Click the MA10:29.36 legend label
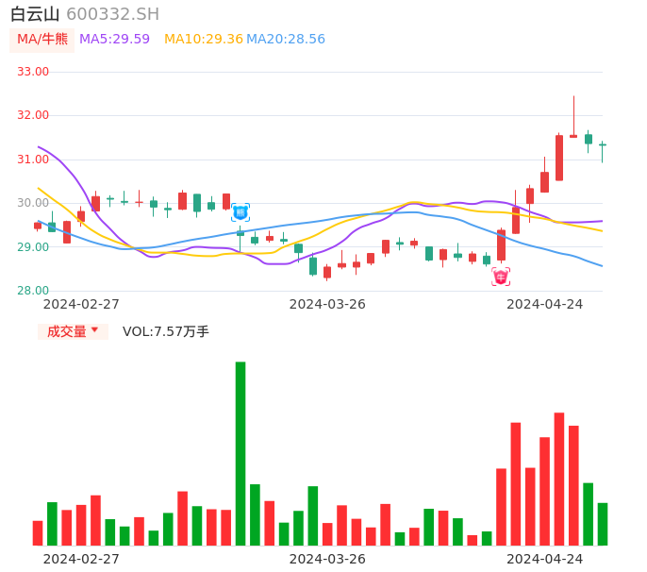Viewport: 647px width, 572px height. point(204,40)
